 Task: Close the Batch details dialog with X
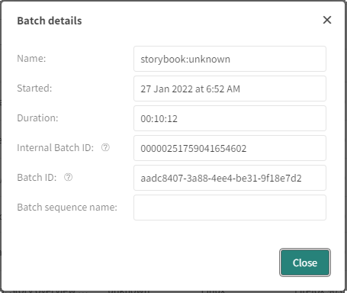(327, 20)
